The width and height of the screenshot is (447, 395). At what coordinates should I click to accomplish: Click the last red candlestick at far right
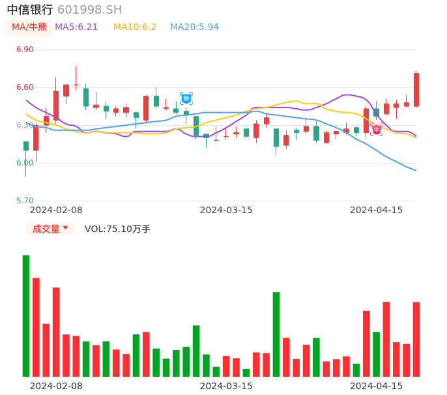(416, 89)
